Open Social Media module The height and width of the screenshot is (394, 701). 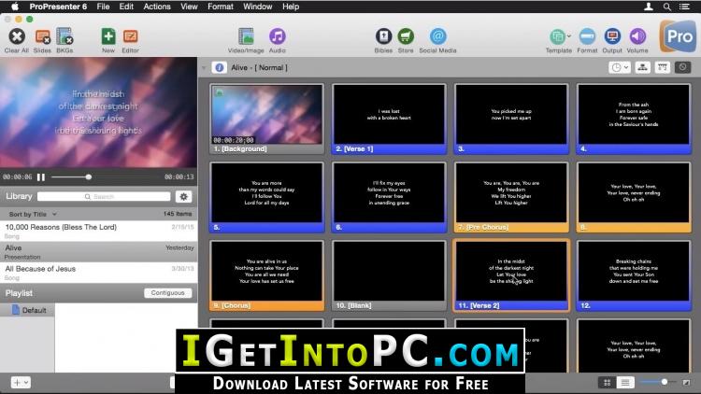click(437, 36)
